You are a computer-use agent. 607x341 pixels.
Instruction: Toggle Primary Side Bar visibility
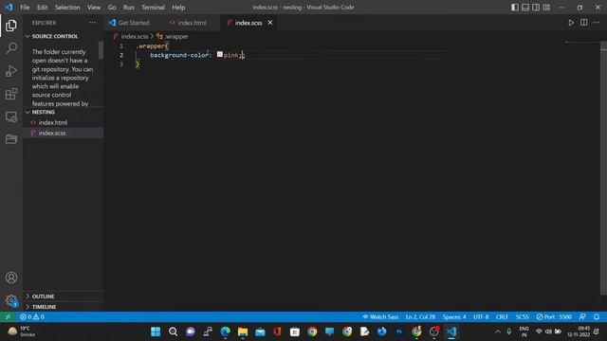515,7
